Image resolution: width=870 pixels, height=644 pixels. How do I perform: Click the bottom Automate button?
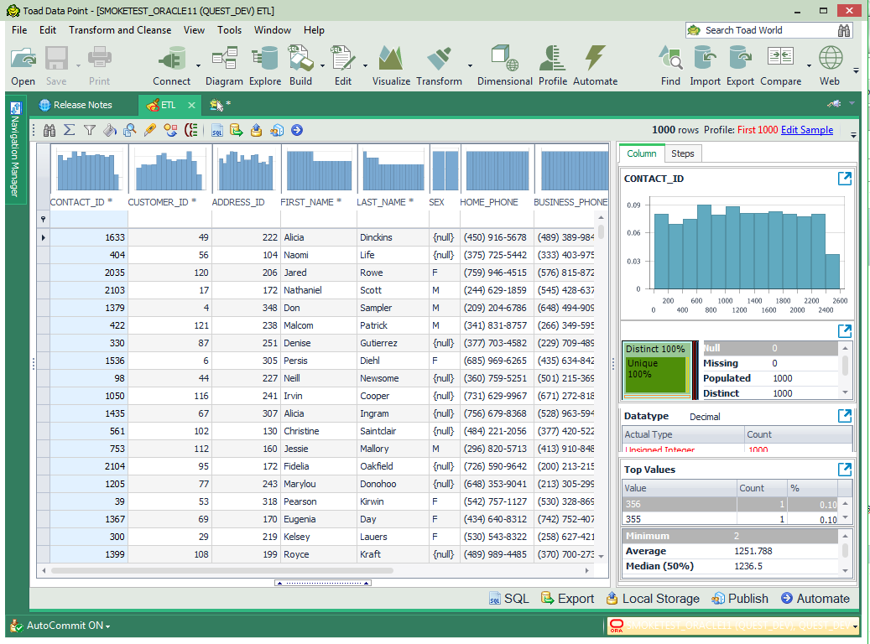tap(815, 599)
